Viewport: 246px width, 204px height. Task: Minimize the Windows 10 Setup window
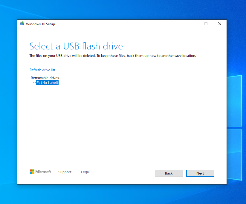pos(192,24)
